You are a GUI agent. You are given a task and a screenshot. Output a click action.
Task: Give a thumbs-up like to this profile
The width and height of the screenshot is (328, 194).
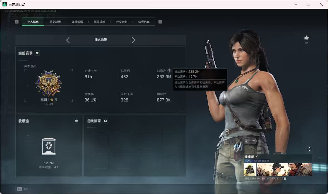[x=306, y=38]
